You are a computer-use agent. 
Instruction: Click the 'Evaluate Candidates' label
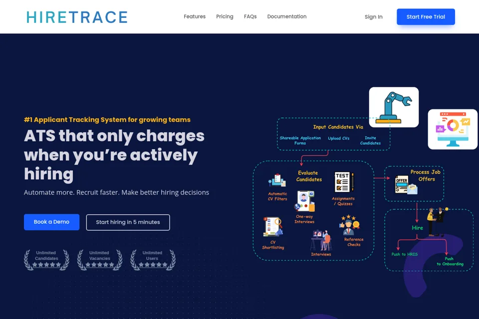pos(309,176)
